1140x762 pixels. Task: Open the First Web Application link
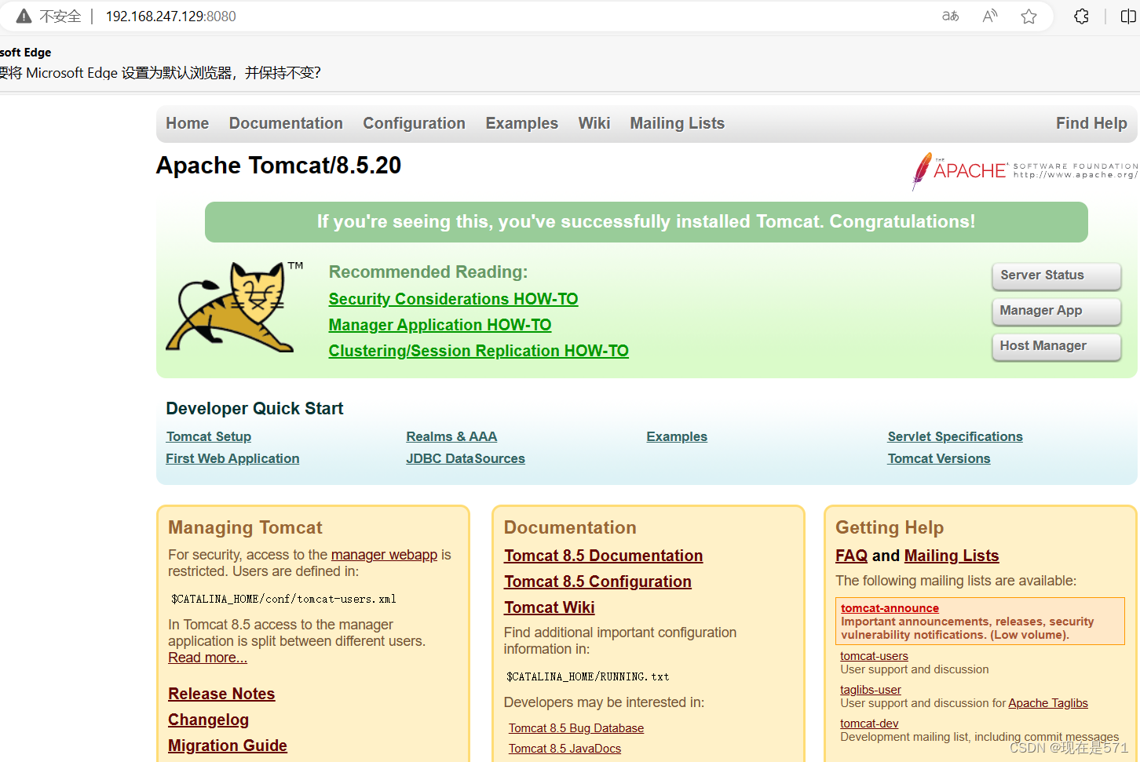coord(232,458)
